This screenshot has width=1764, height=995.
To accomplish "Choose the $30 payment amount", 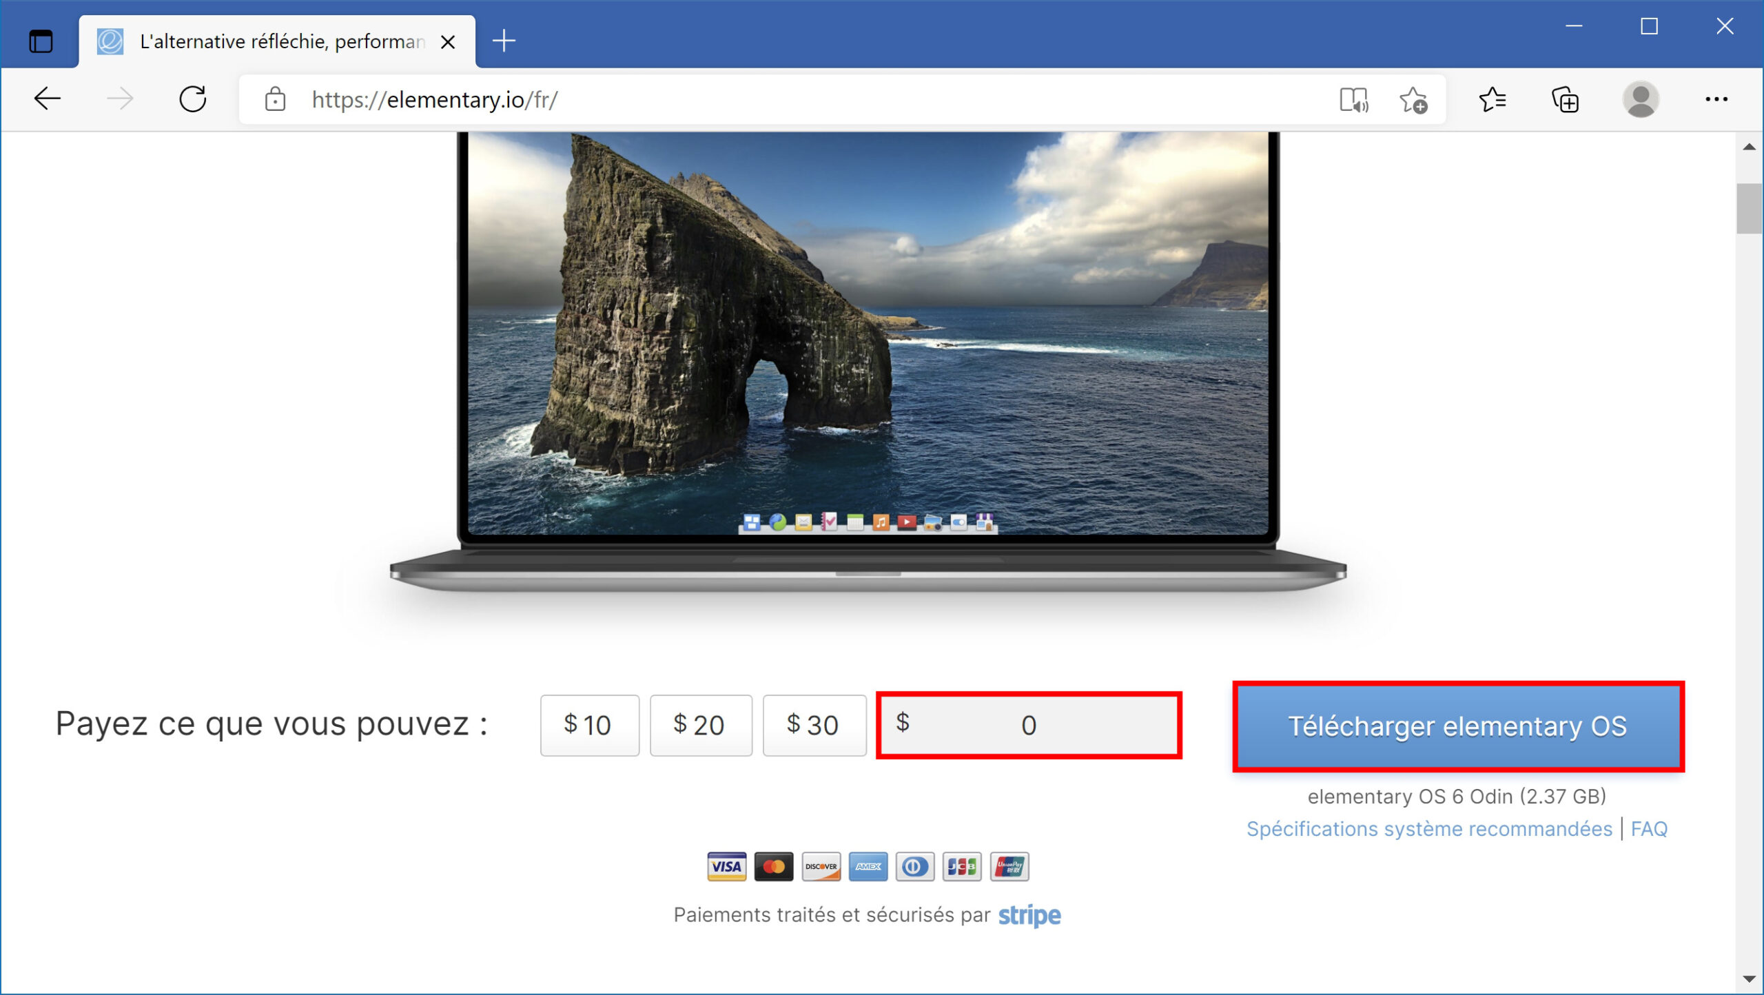I will 814,725.
